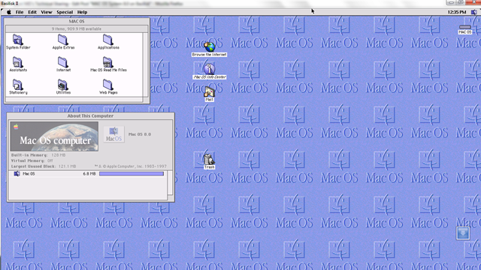This screenshot has width=481, height=270.
Task: Open the Apple menu
Action: click(9, 12)
